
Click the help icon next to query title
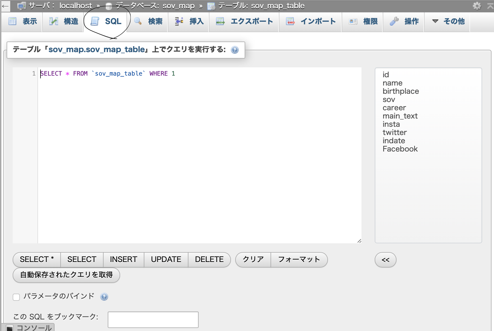(234, 50)
